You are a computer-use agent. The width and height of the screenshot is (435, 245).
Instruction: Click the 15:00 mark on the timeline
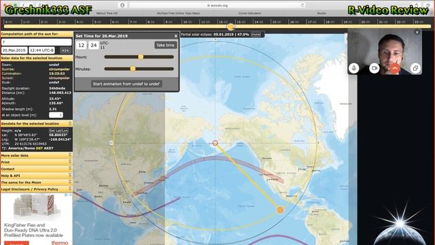pos(276,22)
